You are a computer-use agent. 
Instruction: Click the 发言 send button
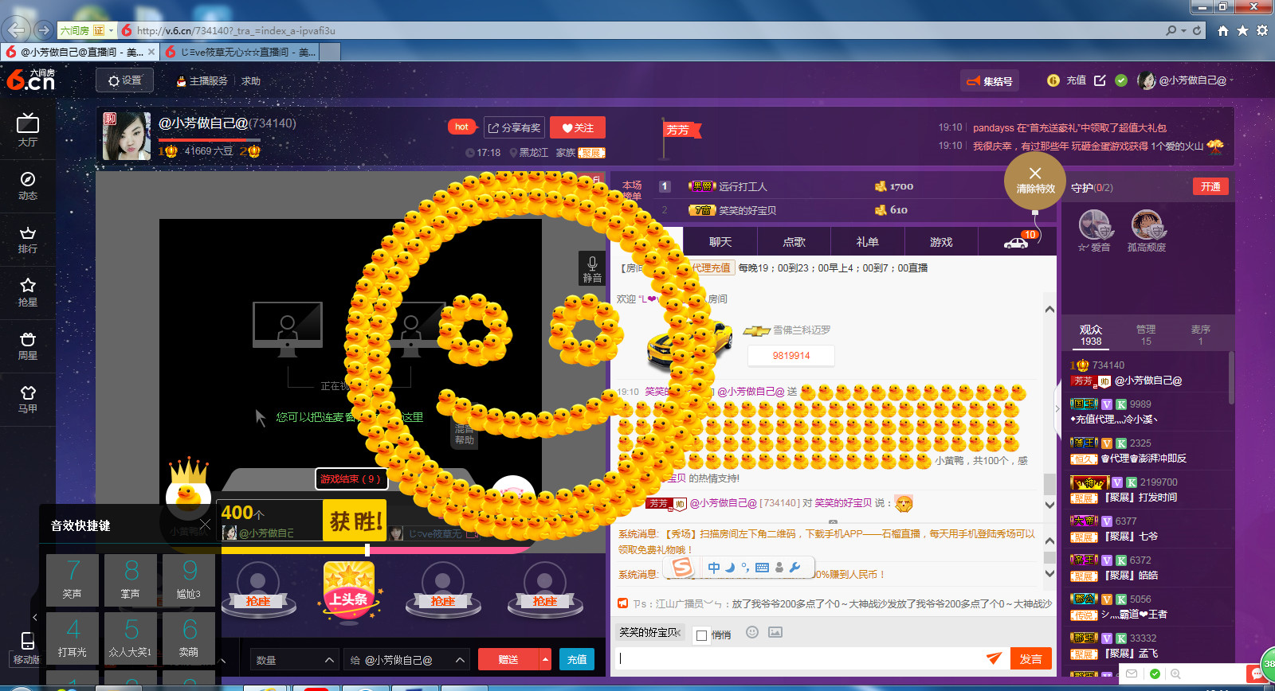click(1030, 658)
